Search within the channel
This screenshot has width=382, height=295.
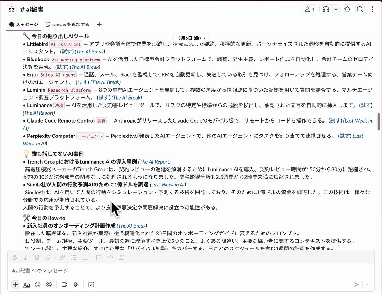coord(360,10)
